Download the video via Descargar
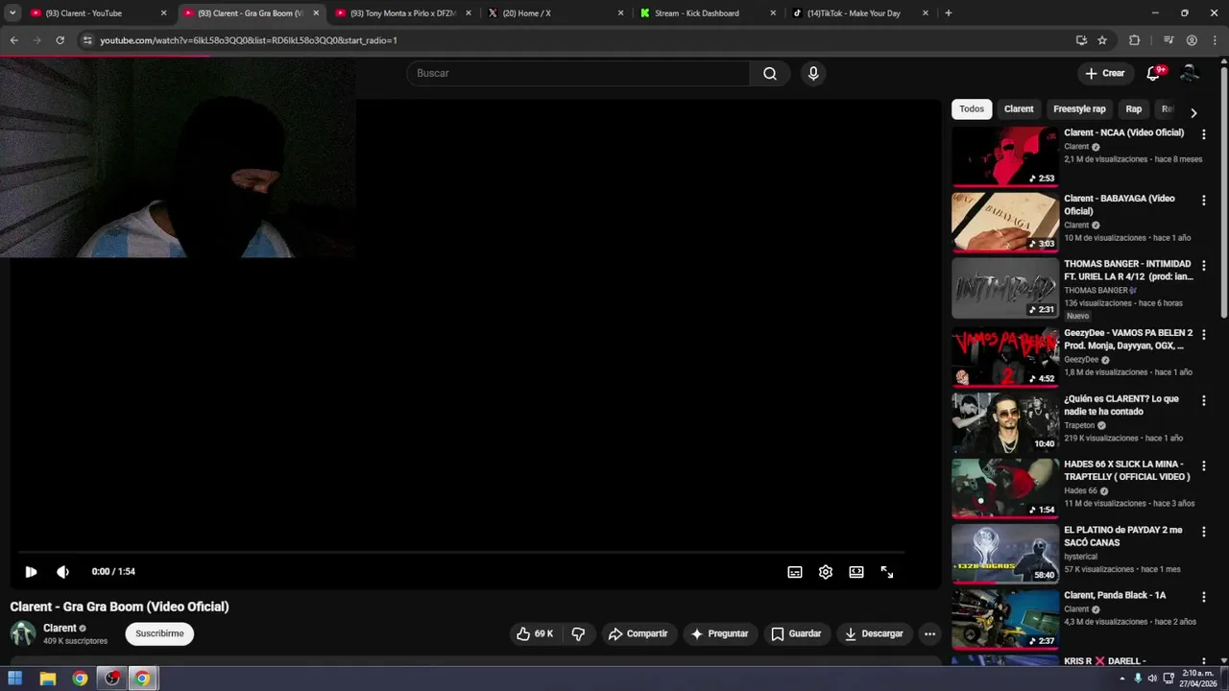Screen dimensions: 1229x691 point(875,633)
